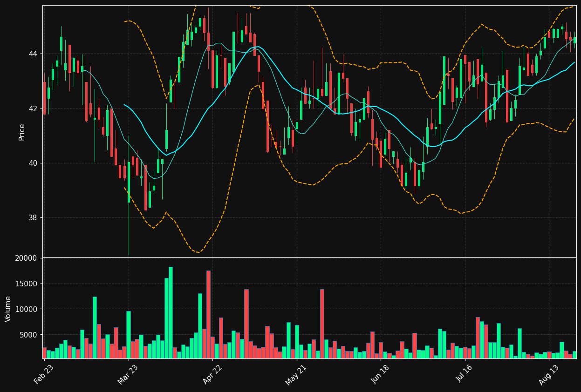Click the 44 price axis tick
The width and height of the screenshot is (581, 392).
tap(33, 54)
